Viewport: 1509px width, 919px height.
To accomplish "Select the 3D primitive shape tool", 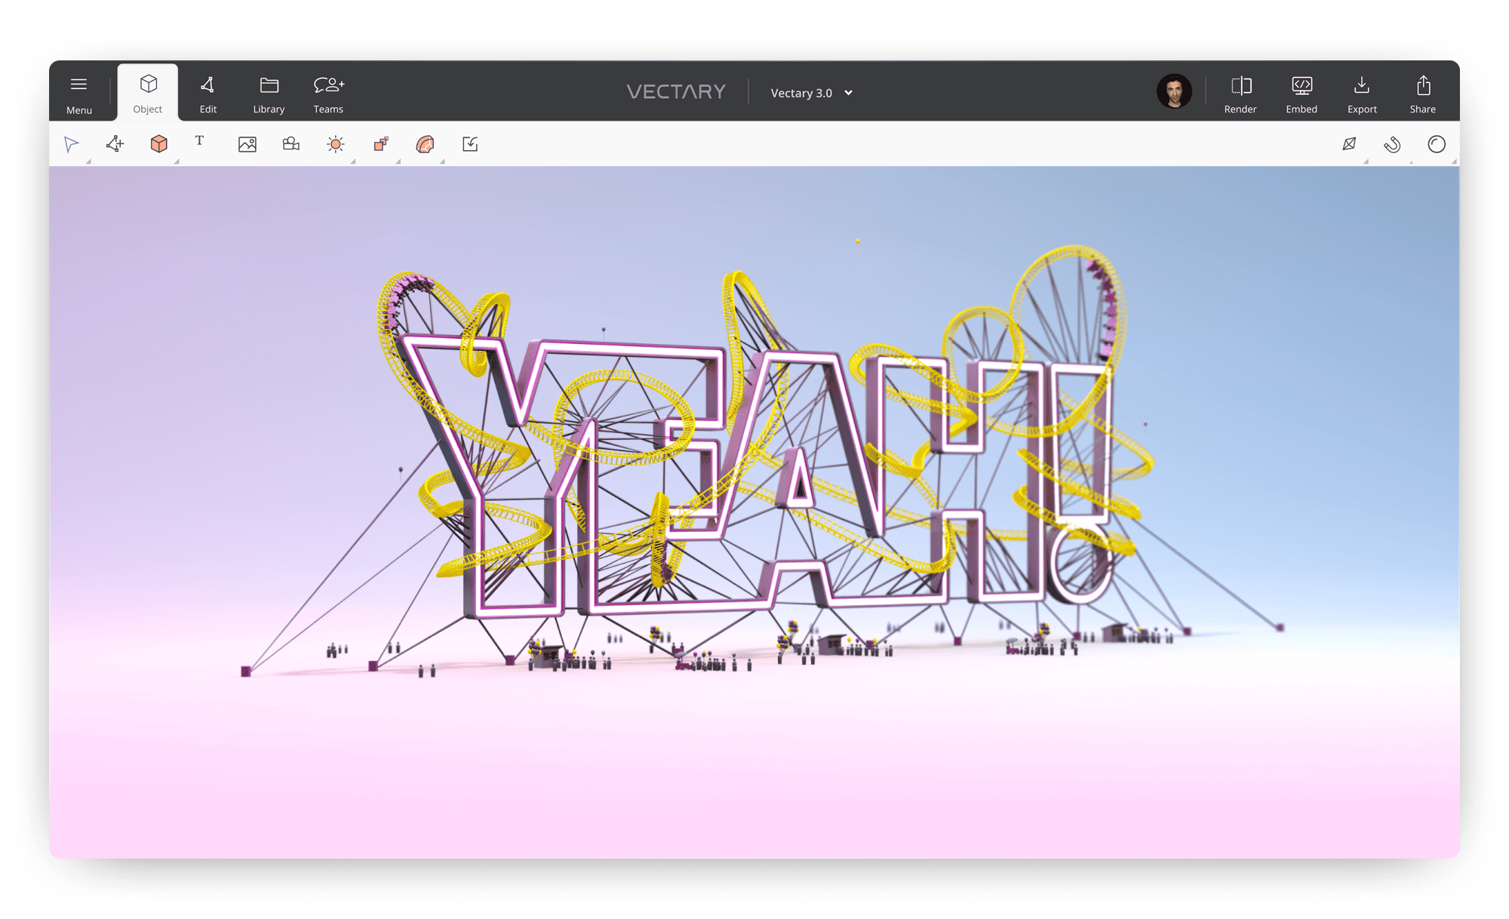I will 158,144.
